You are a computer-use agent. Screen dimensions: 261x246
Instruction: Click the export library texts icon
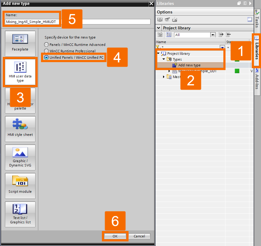click(x=221, y=35)
